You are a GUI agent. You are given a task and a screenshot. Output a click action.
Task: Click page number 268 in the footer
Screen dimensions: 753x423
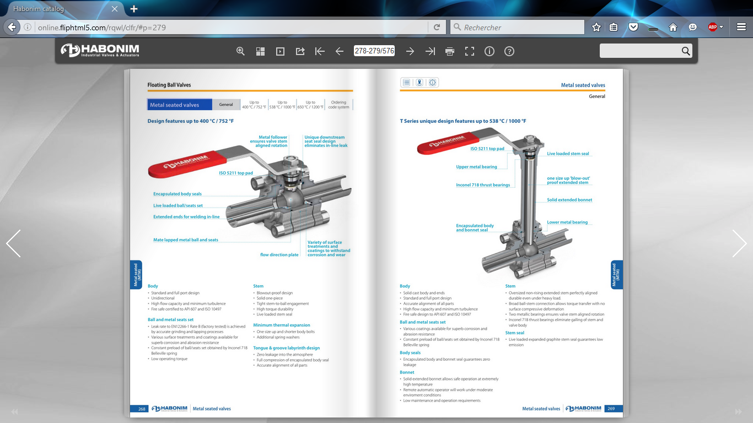pos(142,409)
